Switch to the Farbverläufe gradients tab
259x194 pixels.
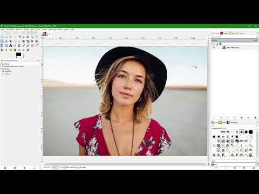point(232,122)
